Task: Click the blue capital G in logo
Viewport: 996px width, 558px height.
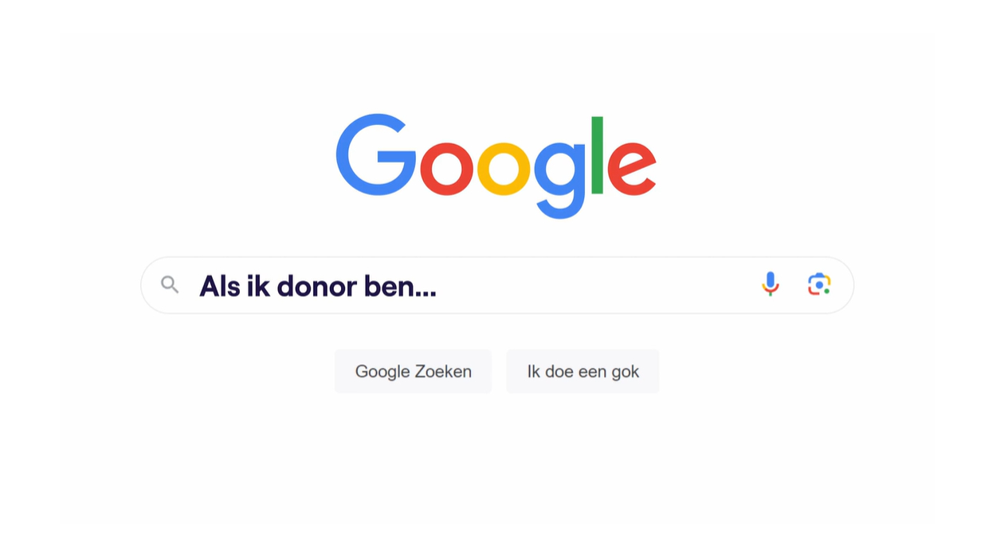Action: pyautogui.click(x=376, y=154)
